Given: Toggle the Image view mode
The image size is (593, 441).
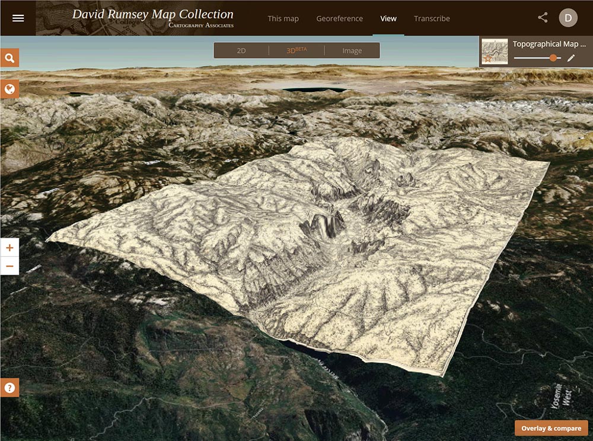Looking at the screenshot, I should (352, 50).
